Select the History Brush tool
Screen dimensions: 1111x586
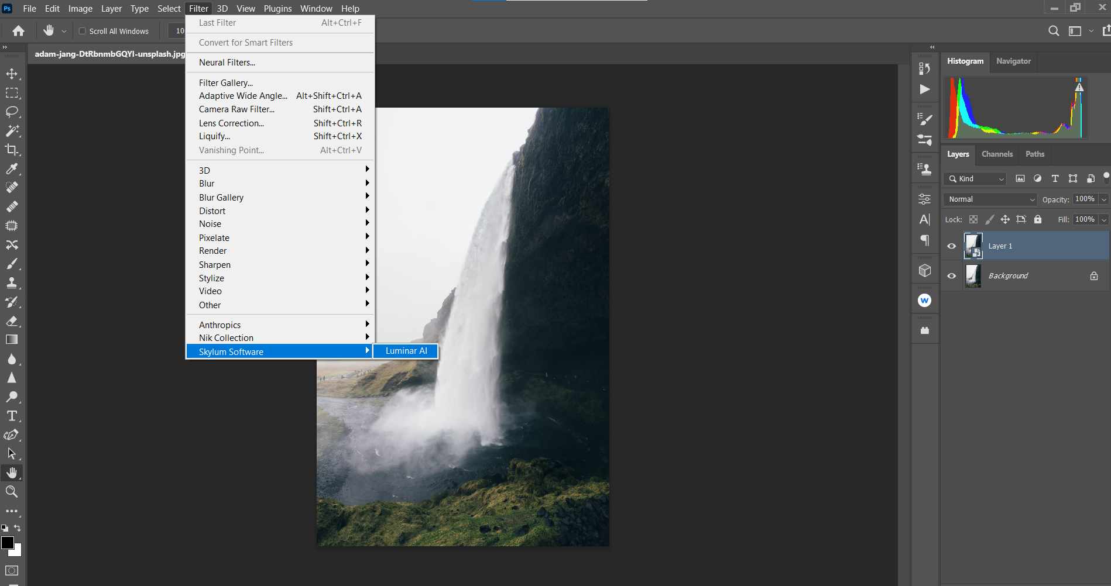tap(12, 302)
